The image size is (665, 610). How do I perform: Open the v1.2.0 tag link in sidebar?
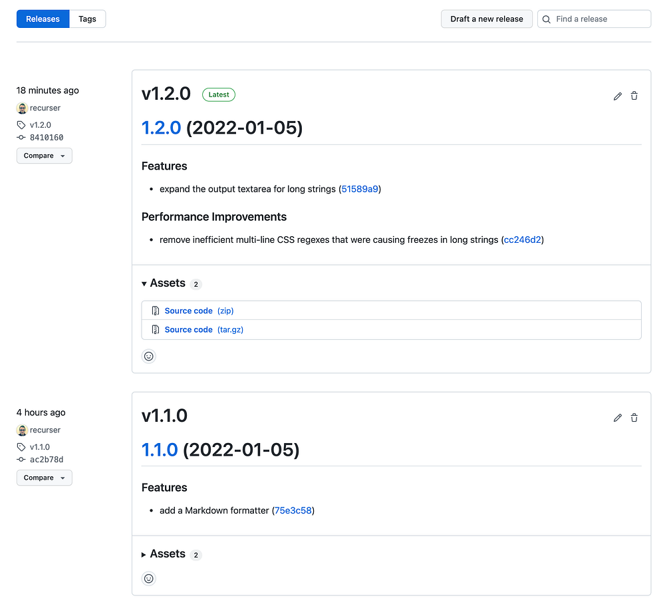pos(41,124)
